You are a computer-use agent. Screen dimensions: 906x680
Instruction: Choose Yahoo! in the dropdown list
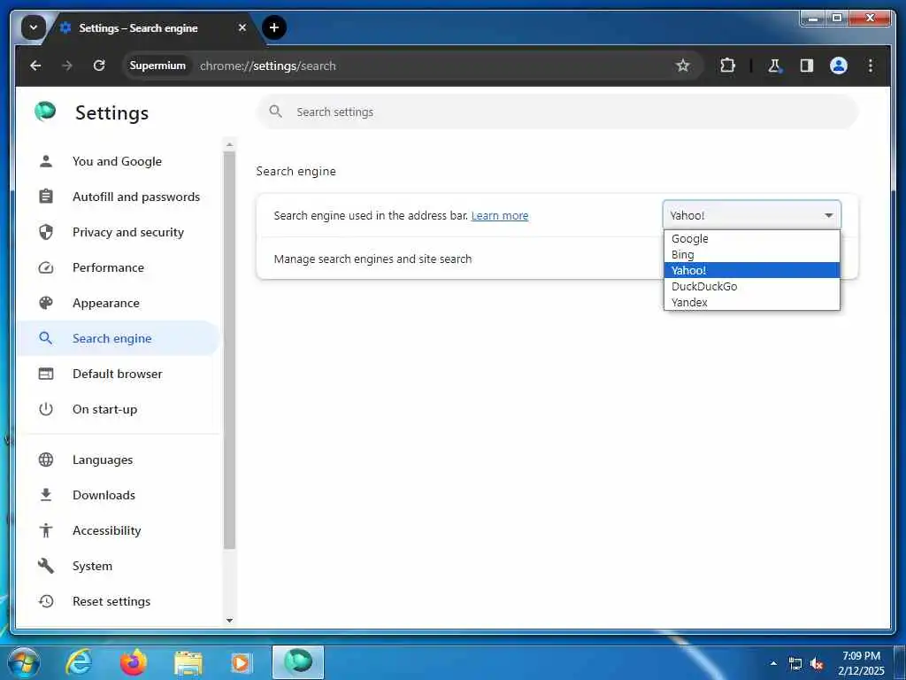coord(752,270)
